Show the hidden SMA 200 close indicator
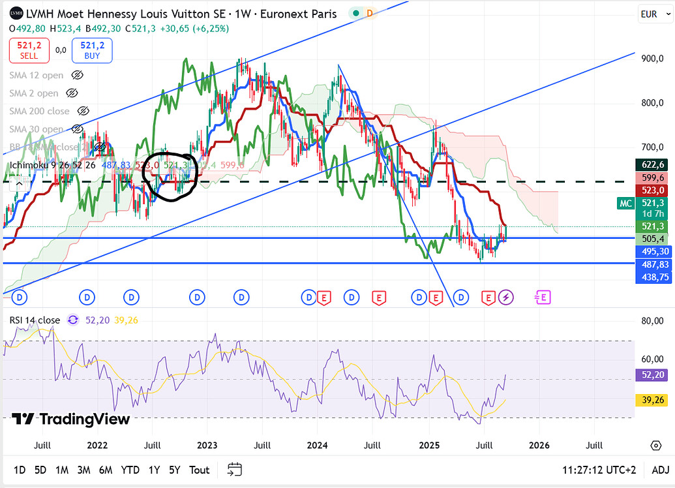 (x=83, y=112)
